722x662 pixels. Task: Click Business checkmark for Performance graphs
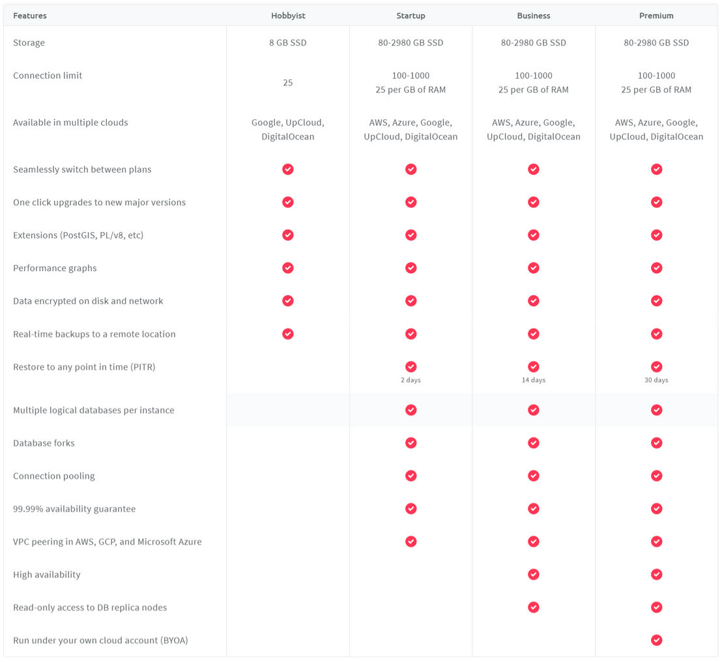(533, 268)
